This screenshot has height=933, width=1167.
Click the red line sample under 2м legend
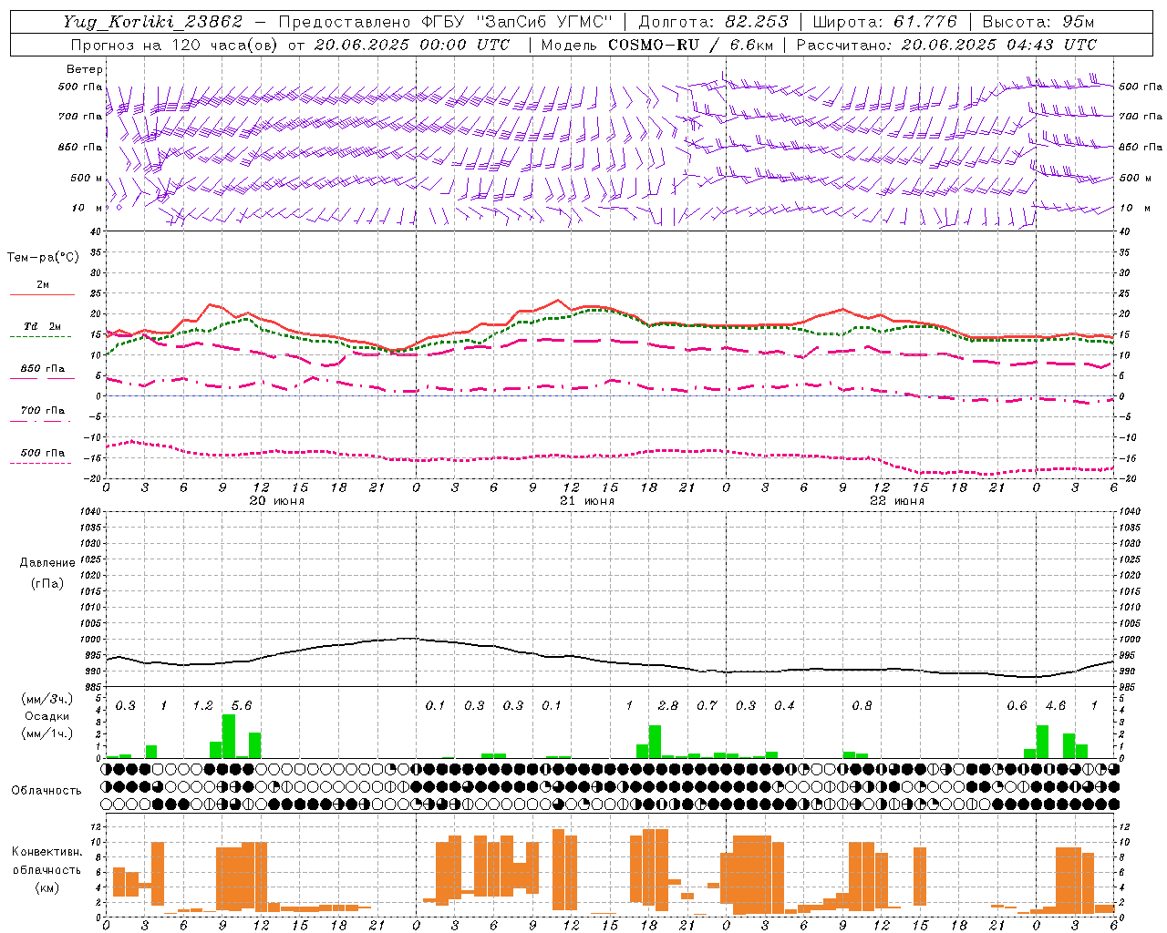[43, 295]
